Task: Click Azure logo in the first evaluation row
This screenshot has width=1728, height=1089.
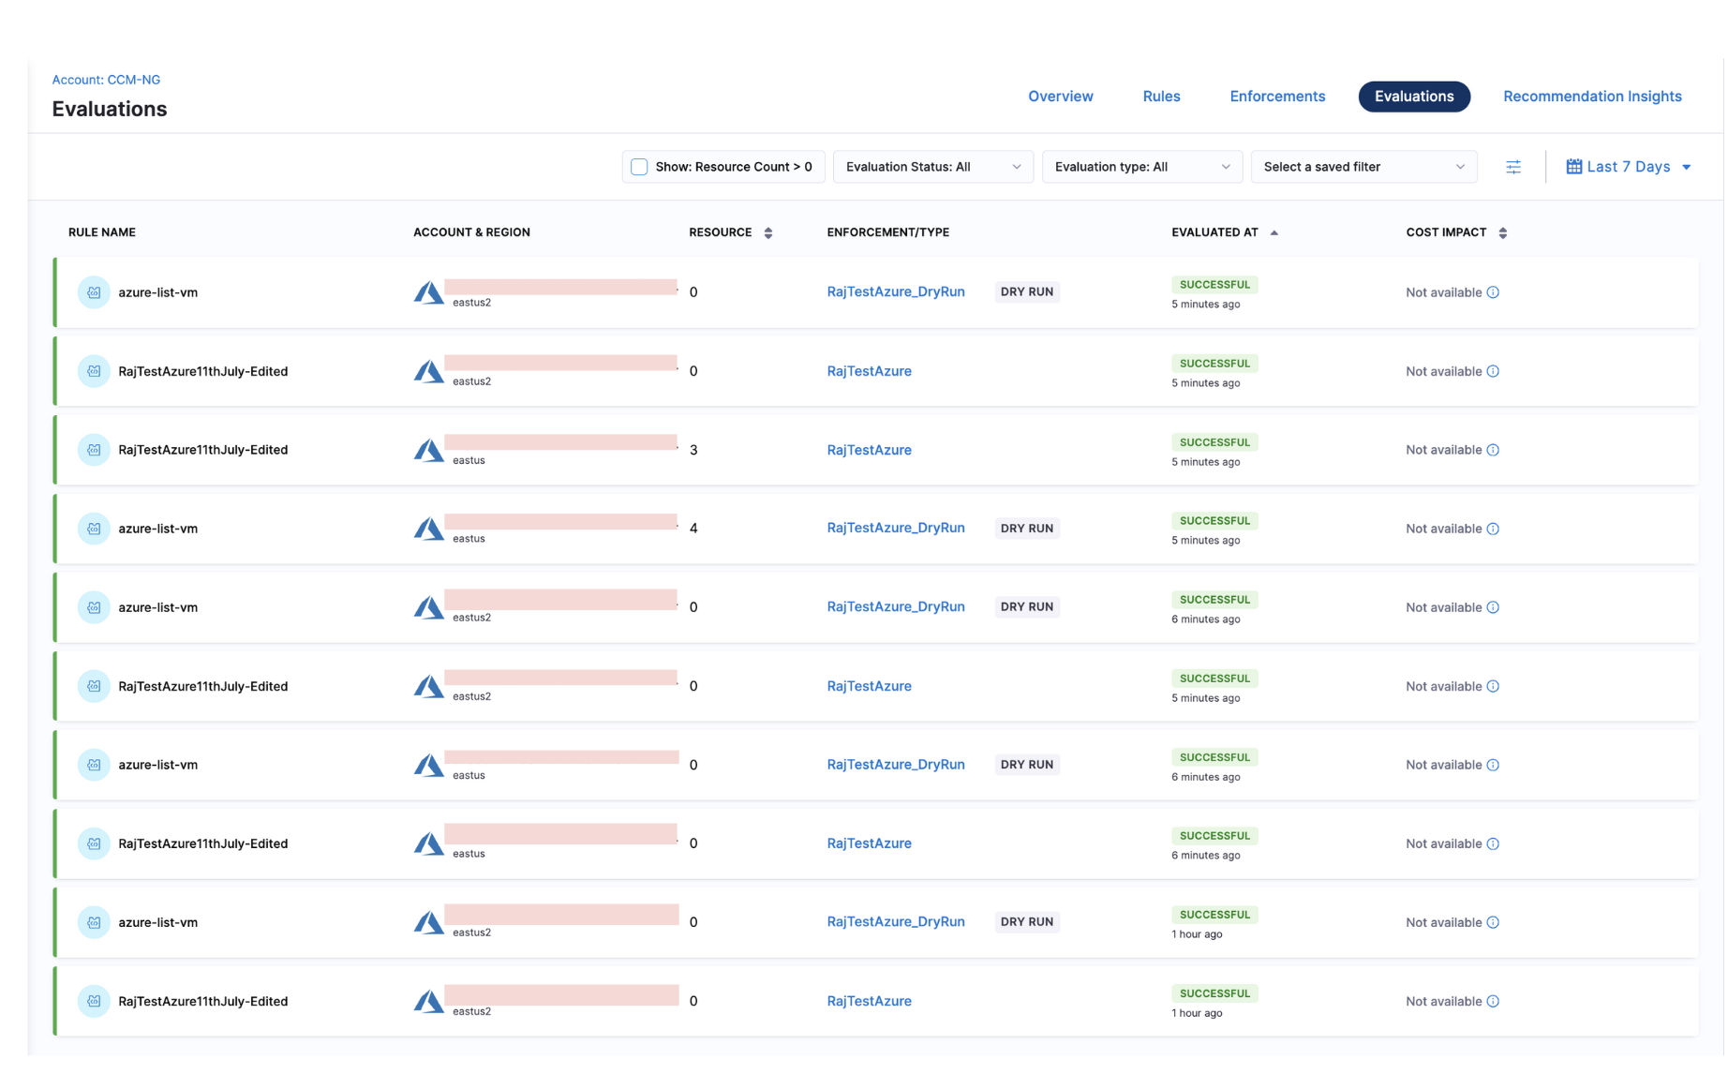Action: pos(428,292)
